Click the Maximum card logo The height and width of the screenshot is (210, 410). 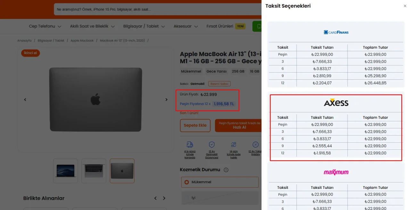pos(336,172)
